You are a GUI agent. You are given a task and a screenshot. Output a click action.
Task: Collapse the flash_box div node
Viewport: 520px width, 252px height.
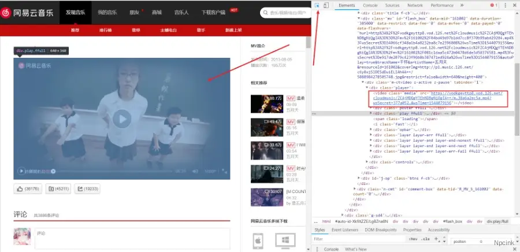(359, 18)
